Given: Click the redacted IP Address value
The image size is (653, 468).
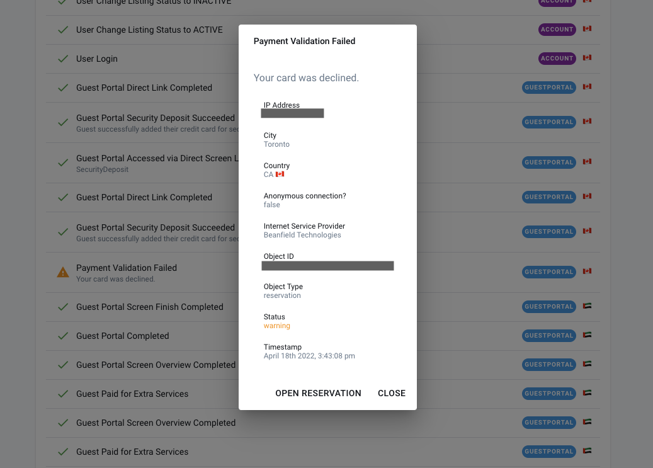Looking at the screenshot, I should point(292,113).
